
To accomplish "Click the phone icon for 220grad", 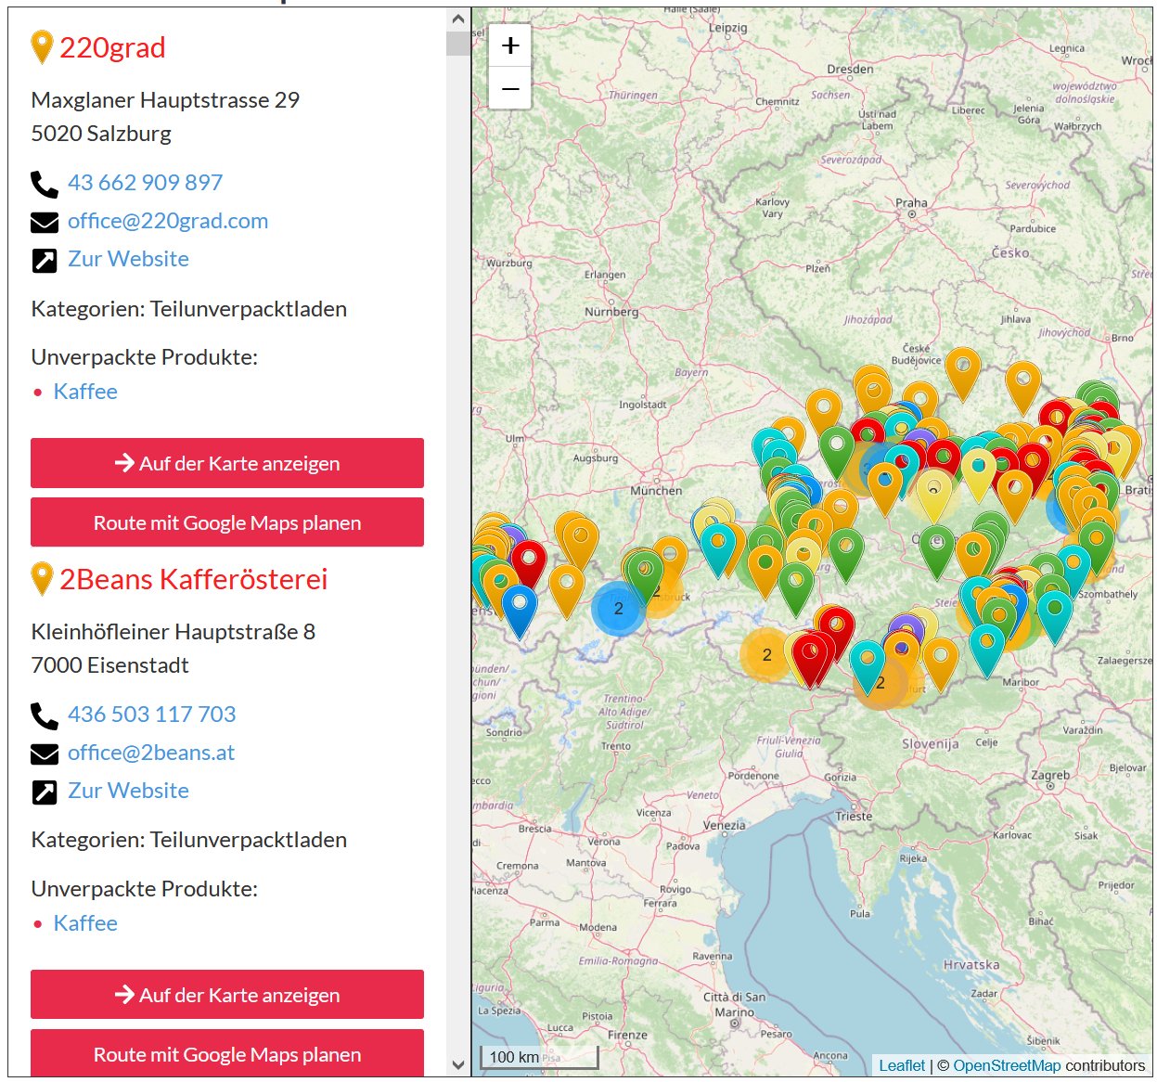I will tap(45, 184).
